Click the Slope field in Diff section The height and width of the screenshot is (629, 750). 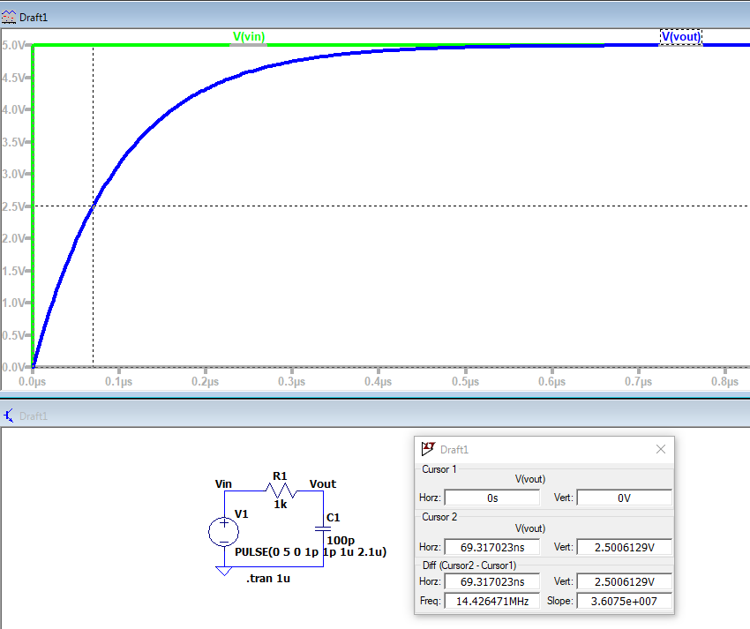click(623, 602)
